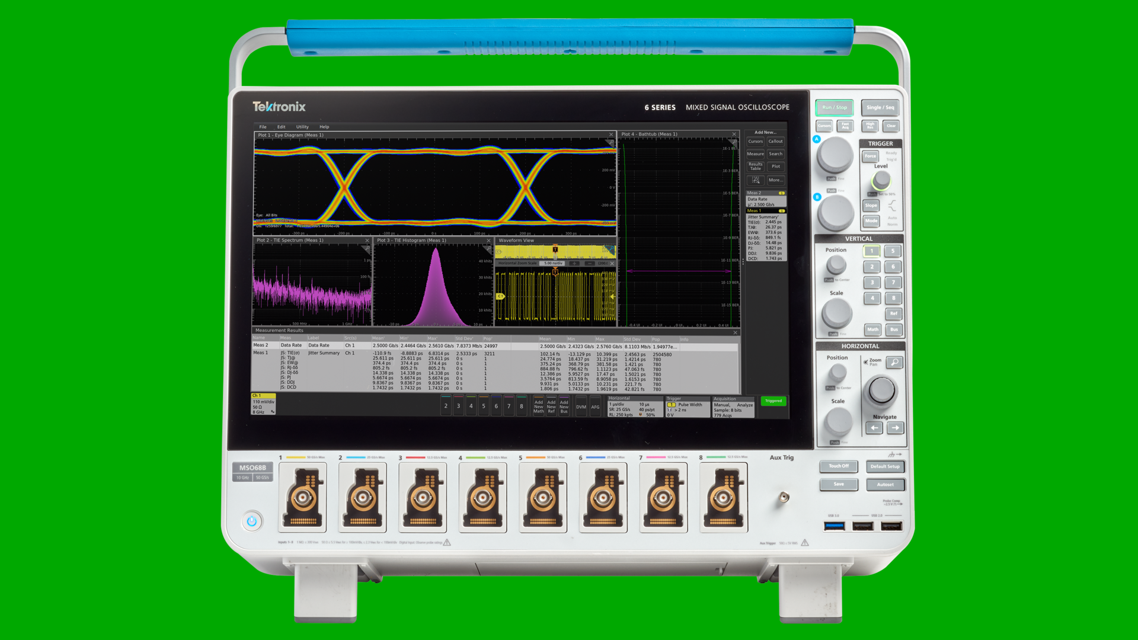Toggle vertical channel 1 button
This screenshot has height=640, width=1138.
click(872, 251)
